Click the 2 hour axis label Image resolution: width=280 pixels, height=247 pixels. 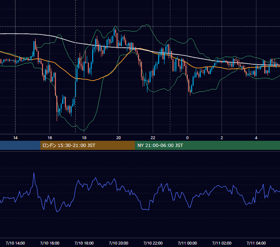tap(222, 138)
